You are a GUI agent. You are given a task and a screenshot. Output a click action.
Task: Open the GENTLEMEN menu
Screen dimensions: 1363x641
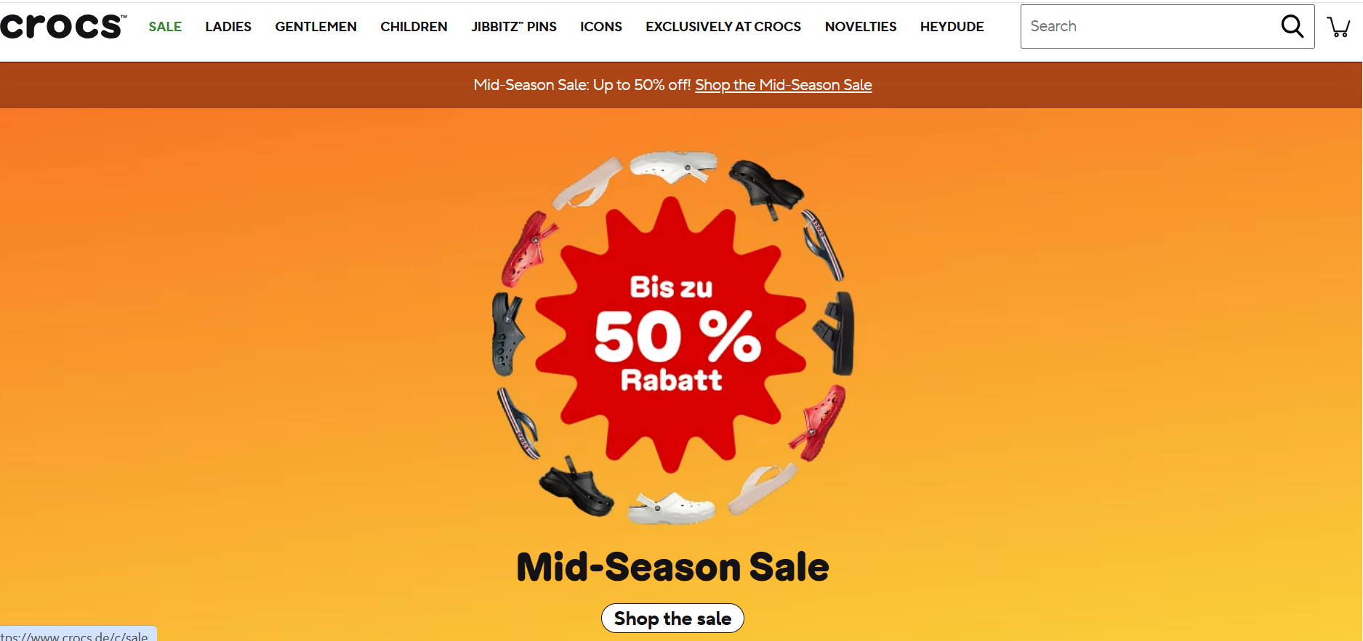pos(315,27)
